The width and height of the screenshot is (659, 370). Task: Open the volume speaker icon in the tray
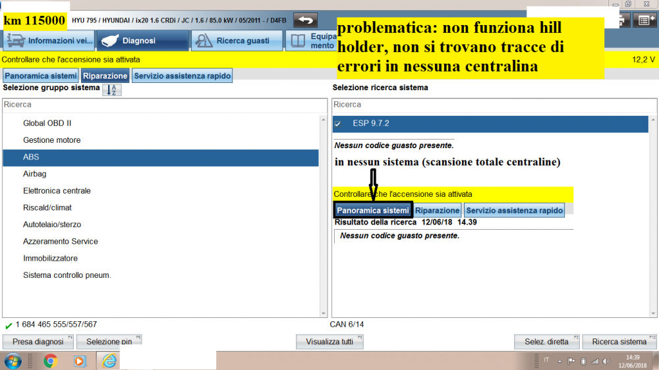coord(606,361)
